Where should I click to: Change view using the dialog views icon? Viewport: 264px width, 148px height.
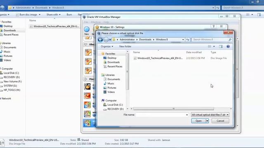pos(210,46)
